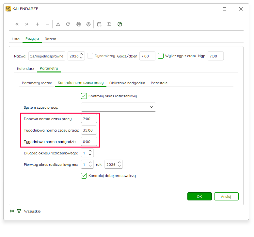The height and width of the screenshot is (237, 254).
Task: Select Kontrola norm czasu pracy tab
Action: coord(81,83)
